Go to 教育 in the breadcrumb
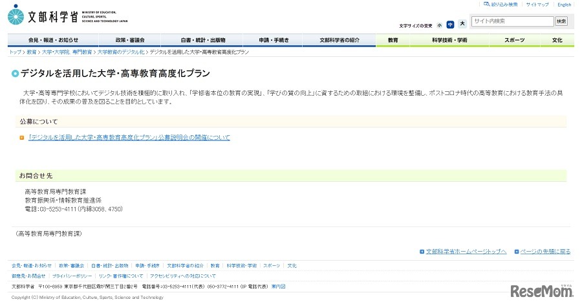The image size is (582, 306). (32, 52)
